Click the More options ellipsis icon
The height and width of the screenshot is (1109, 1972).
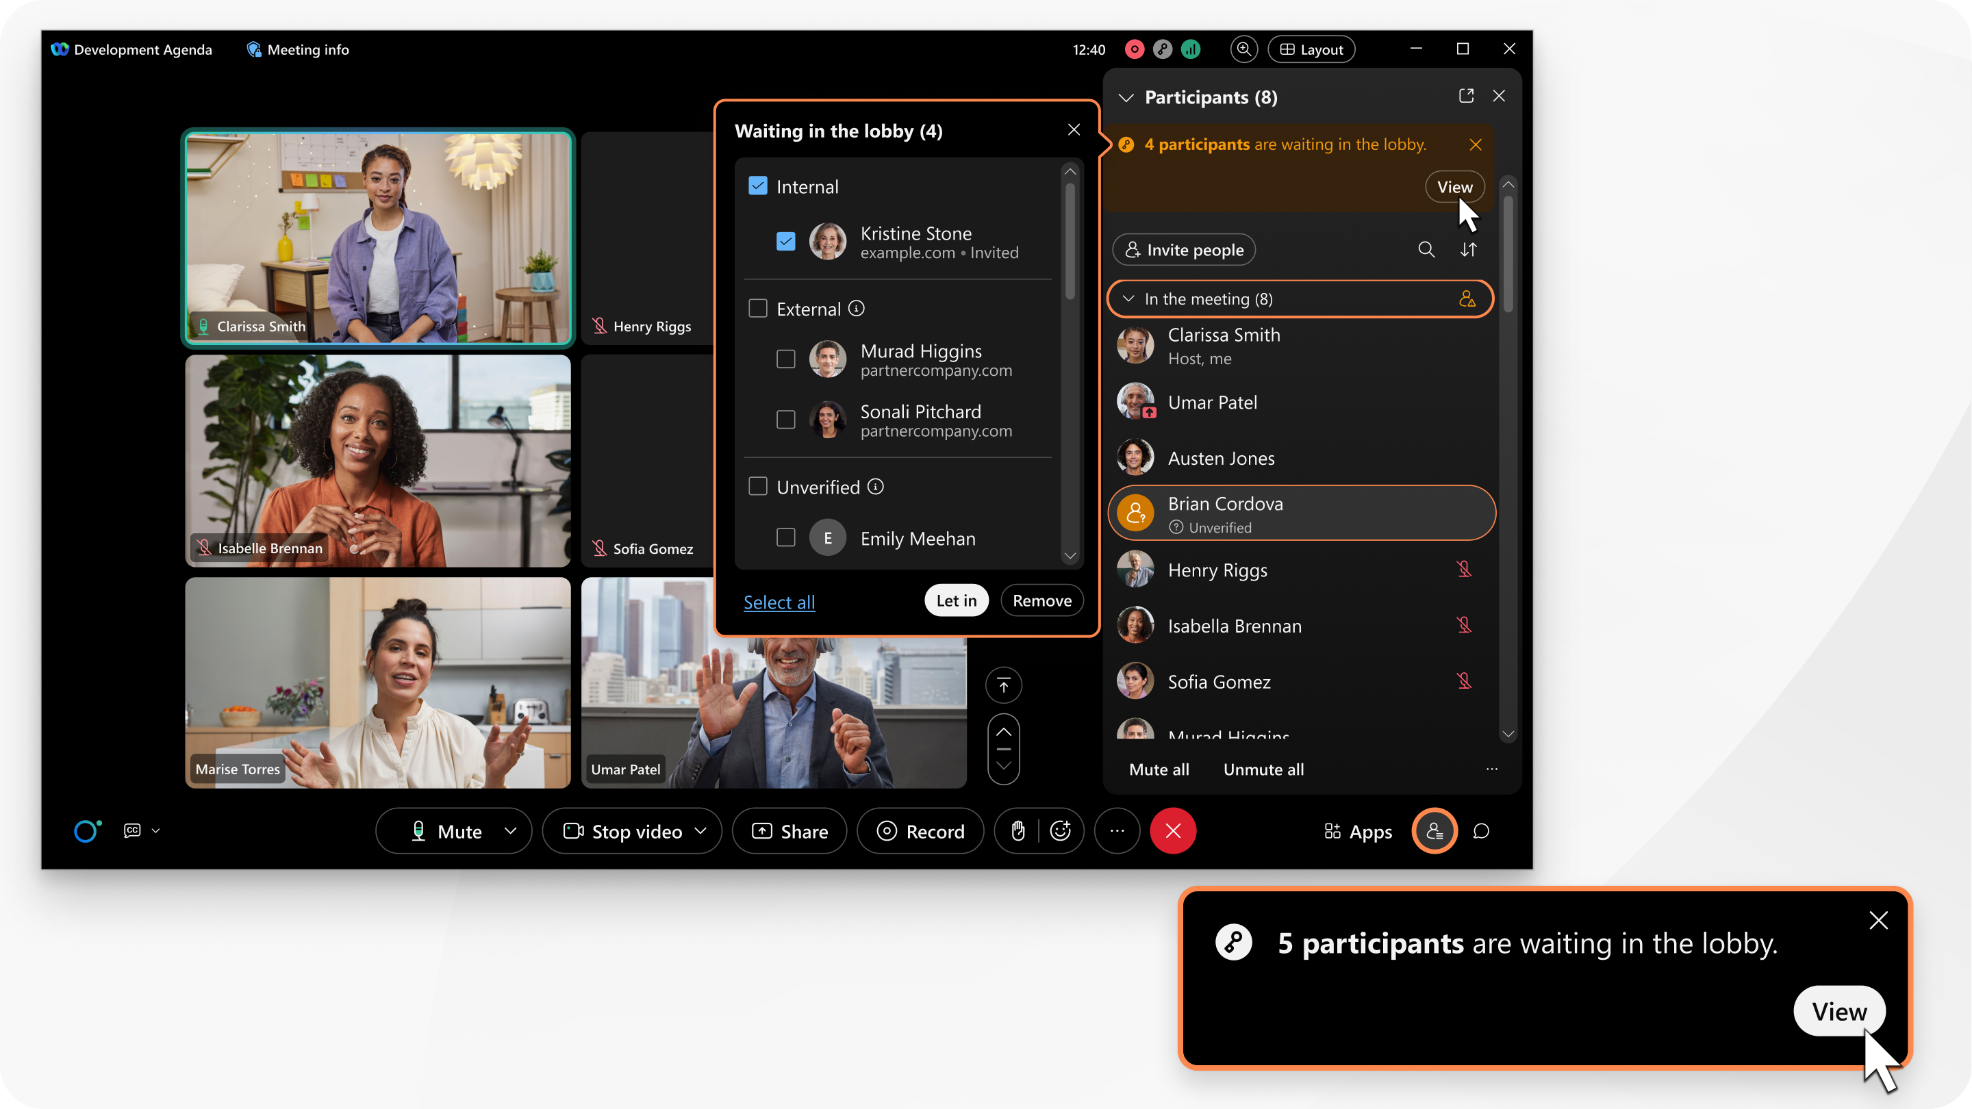1116,830
